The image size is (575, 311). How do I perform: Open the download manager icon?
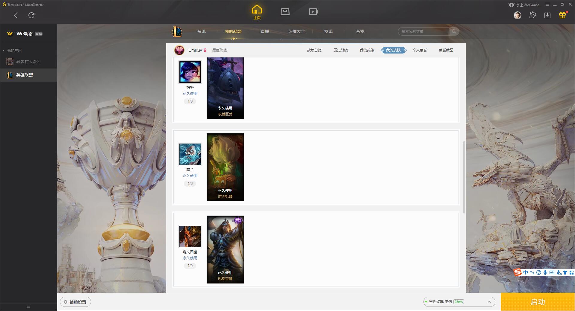click(x=547, y=15)
